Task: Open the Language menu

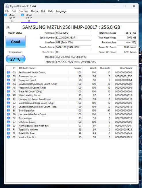Action: (x=61, y=11)
